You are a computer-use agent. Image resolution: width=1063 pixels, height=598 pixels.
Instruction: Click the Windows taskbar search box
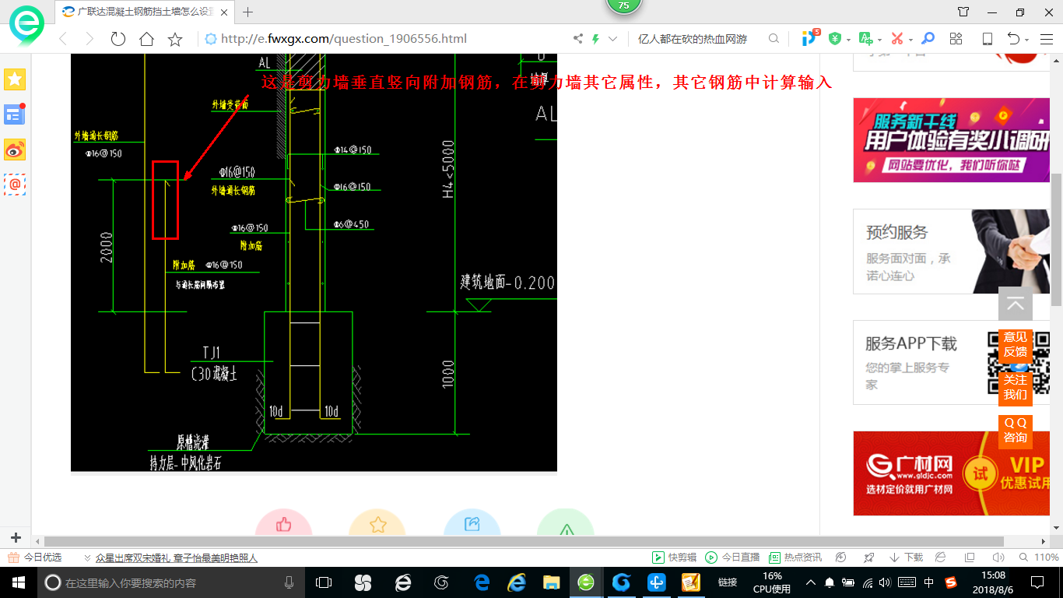[x=170, y=582]
